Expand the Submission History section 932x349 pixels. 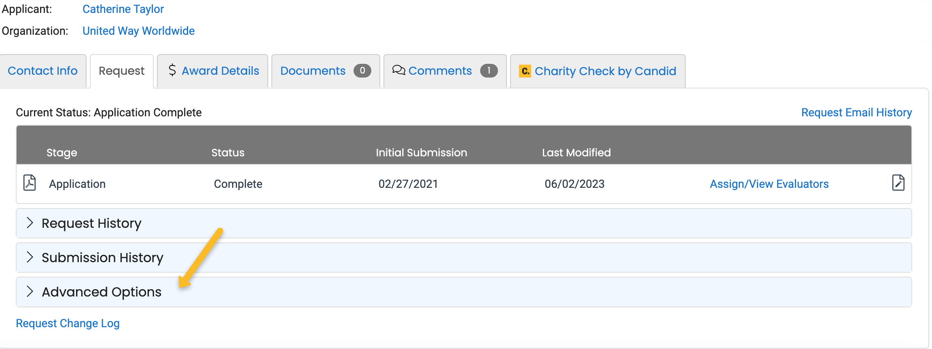(464, 258)
